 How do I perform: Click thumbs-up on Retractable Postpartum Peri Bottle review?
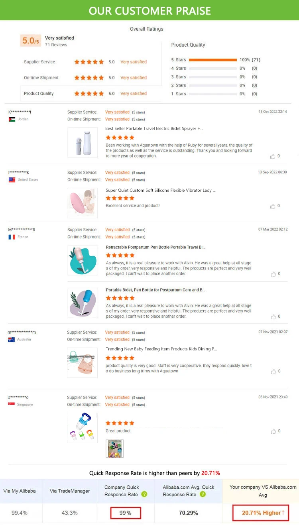273,274
